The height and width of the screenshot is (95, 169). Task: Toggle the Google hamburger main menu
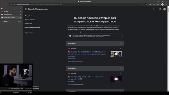(x=26, y=9)
